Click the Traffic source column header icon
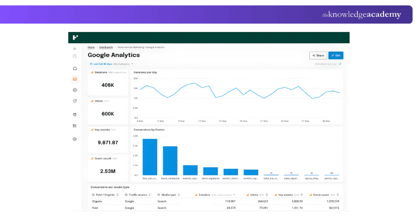 click(x=126, y=195)
